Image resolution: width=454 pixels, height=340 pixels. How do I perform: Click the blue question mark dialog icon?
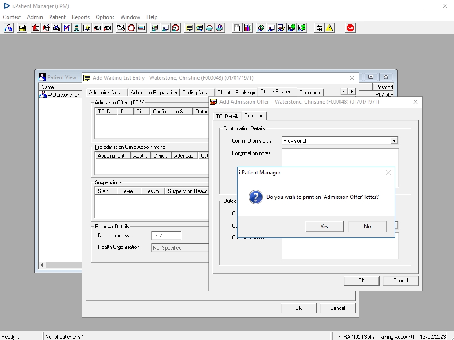[256, 197]
